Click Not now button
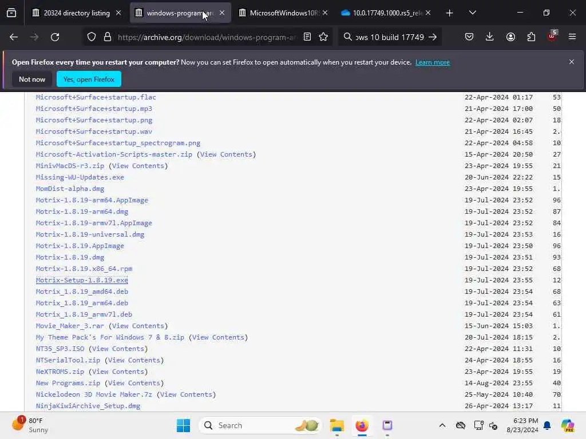The width and height of the screenshot is (586, 439). (x=32, y=79)
